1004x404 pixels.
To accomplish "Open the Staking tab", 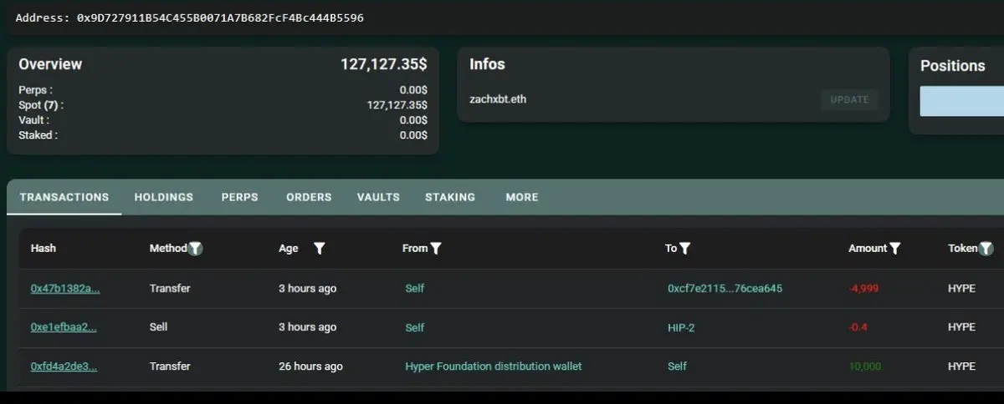I will pos(450,197).
